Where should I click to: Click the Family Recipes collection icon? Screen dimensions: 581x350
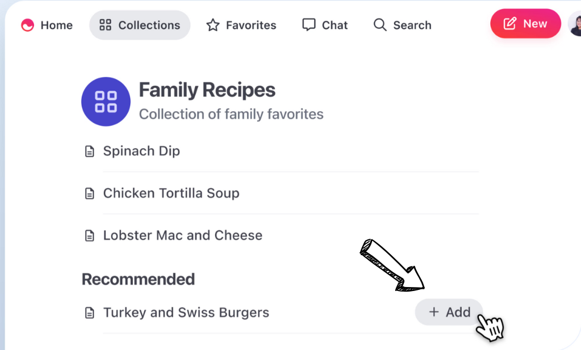point(106,102)
